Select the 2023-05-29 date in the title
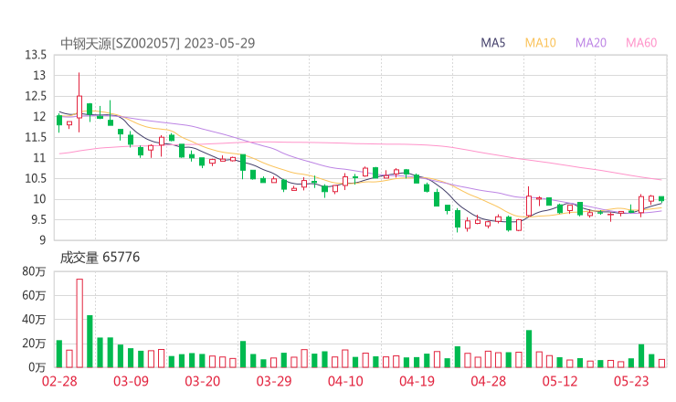This screenshot has width=676, height=402. point(219,43)
